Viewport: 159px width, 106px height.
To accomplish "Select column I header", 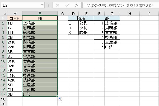I will [149, 13].
